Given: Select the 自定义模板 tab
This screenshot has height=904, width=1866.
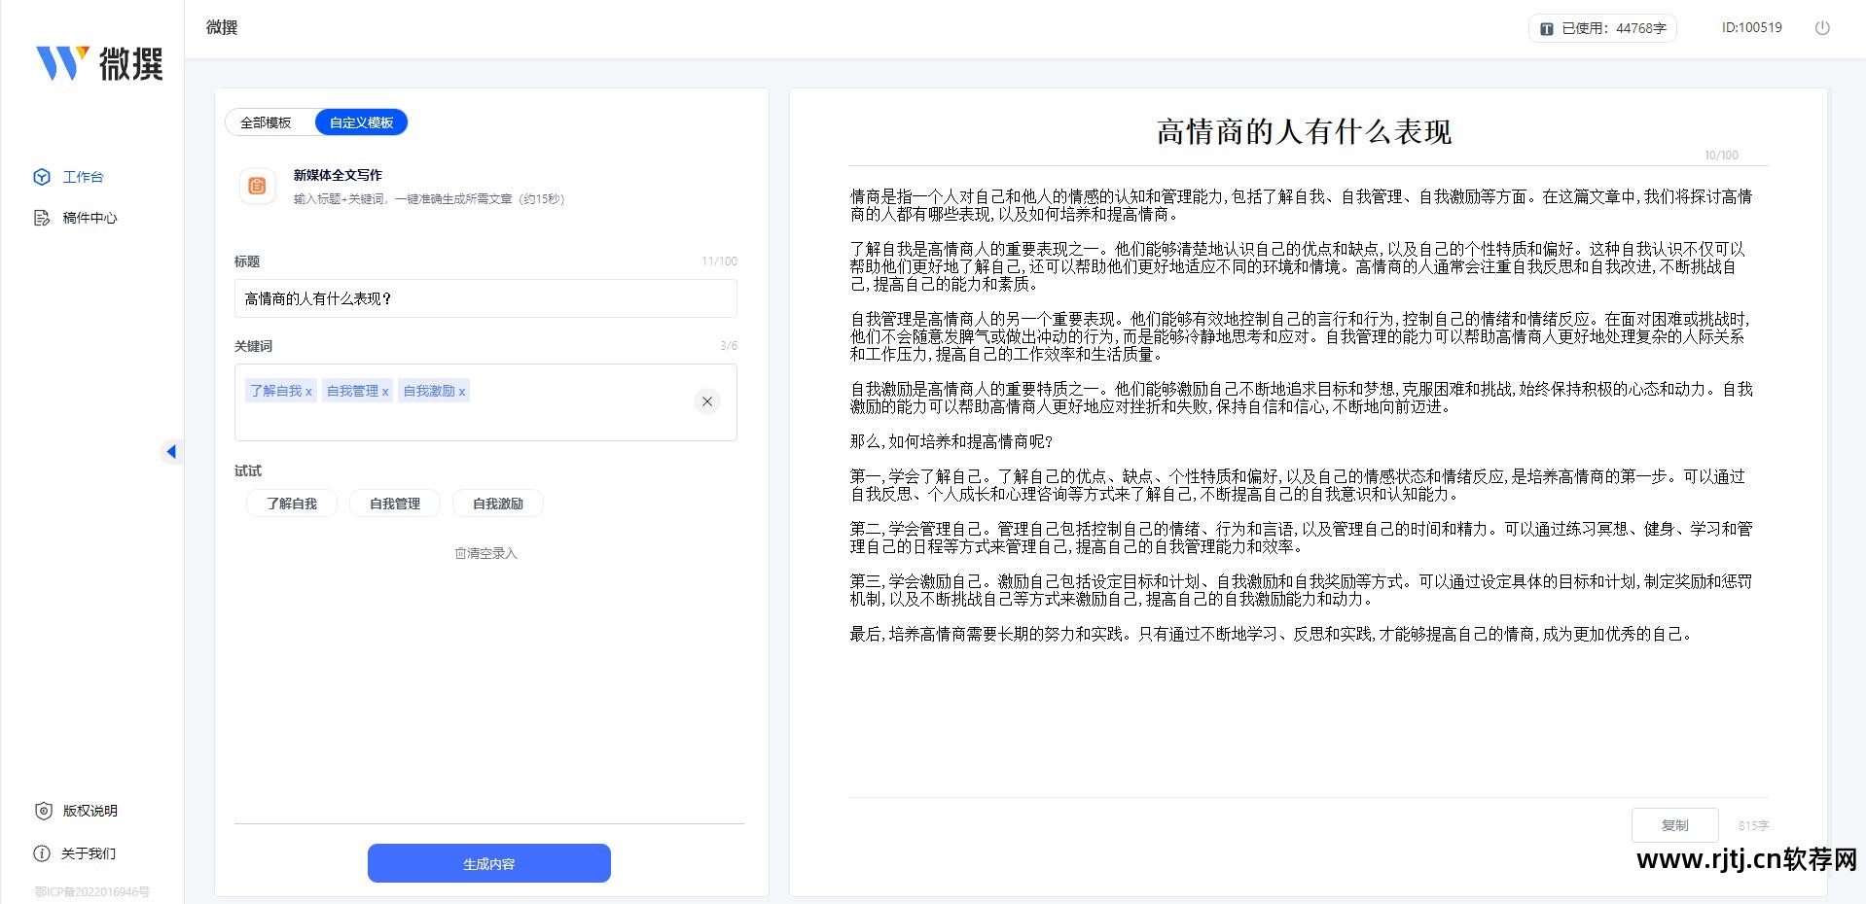Looking at the screenshot, I should coord(361,122).
